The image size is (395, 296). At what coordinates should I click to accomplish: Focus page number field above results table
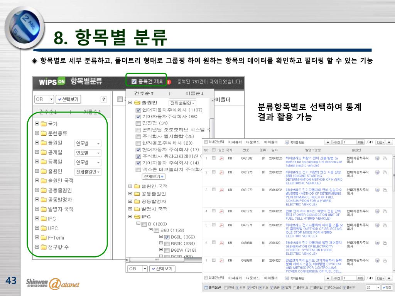(x=349, y=143)
